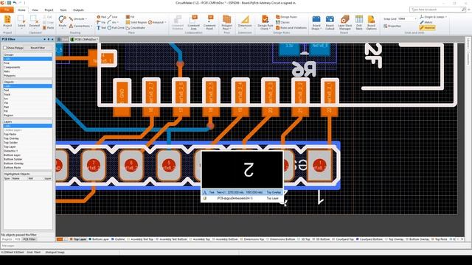Viewport: 472px width, 265px height.
Task: Select the Line placement tool
Action: click(x=113, y=17)
